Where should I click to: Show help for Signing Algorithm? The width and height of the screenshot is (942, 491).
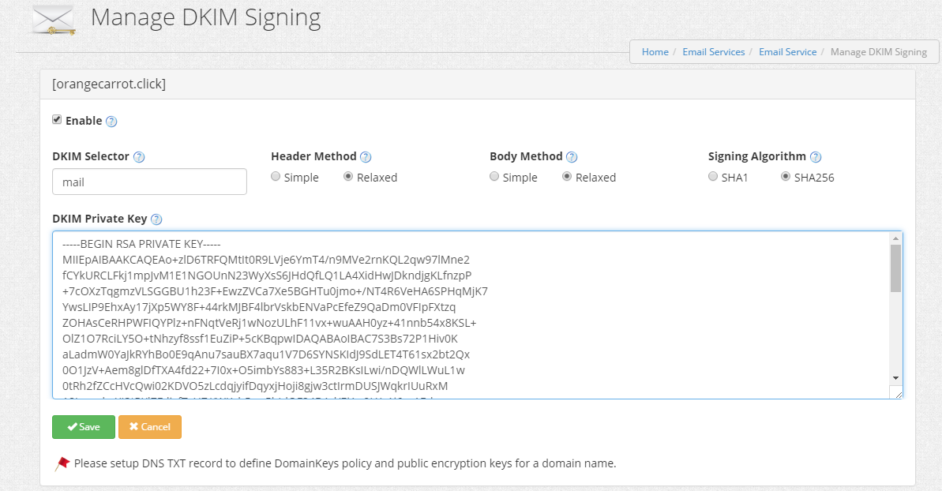(815, 157)
